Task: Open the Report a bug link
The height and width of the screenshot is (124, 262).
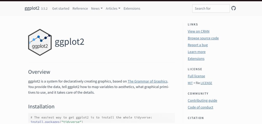Action: click(x=198, y=45)
